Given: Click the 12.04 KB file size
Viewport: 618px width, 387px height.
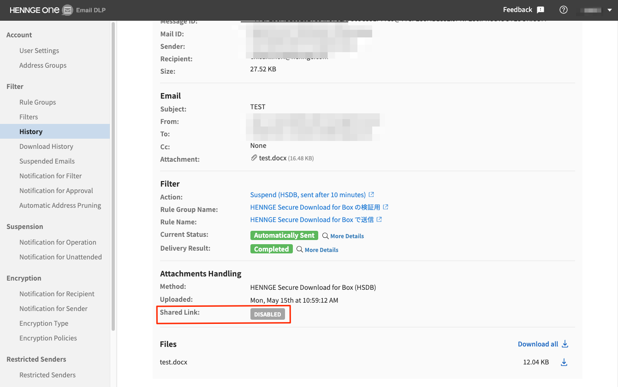Looking at the screenshot, I should tap(536, 362).
